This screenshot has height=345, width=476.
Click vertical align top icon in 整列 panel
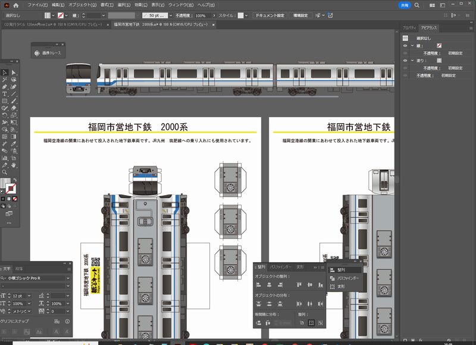click(x=299, y=285)
